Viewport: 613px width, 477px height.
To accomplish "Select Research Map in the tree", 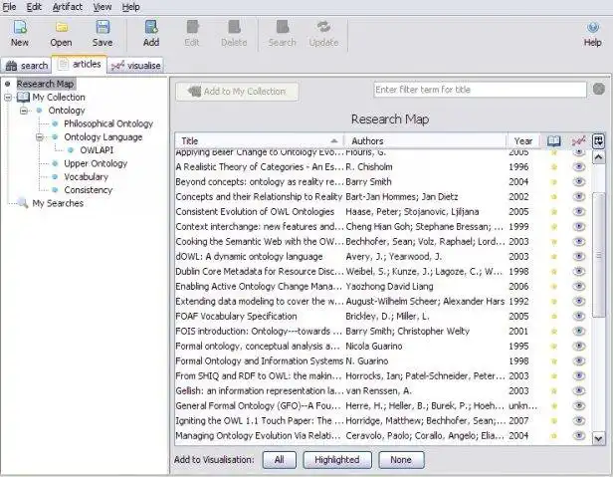I will pos(46,84).
